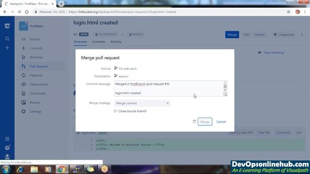The image size is (310, 174).
Task: Click Side-by-side diff button
Action: click(x=241, y=132)
